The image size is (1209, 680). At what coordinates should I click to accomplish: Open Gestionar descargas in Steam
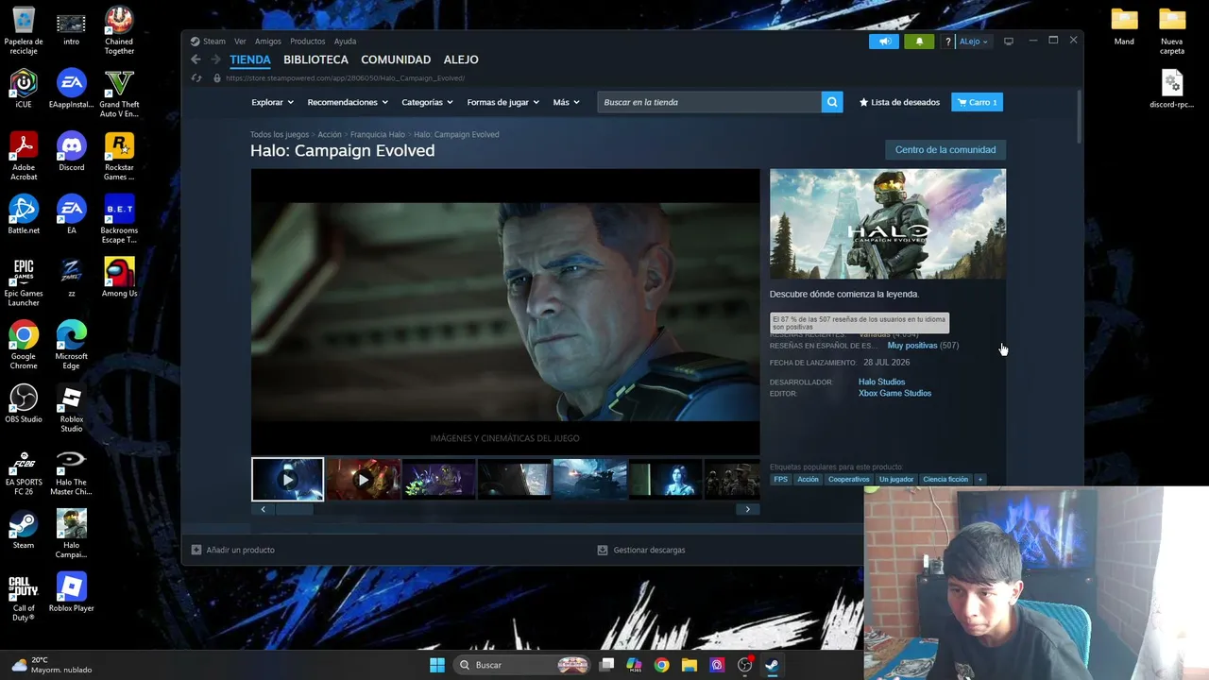(x=641, y=550)
